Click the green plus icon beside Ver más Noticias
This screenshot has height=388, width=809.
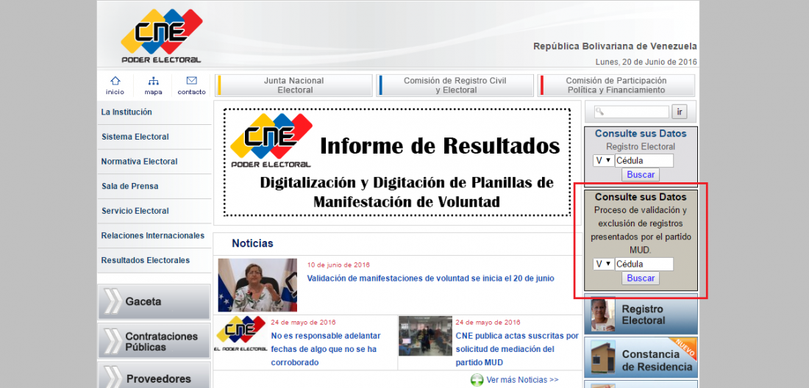pos(477,380)
